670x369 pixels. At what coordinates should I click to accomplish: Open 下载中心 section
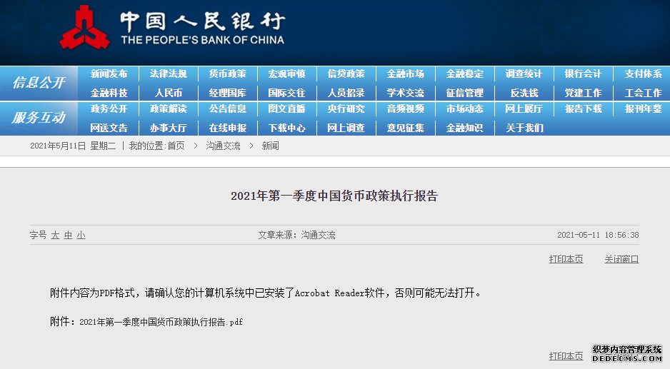(286, 128)
